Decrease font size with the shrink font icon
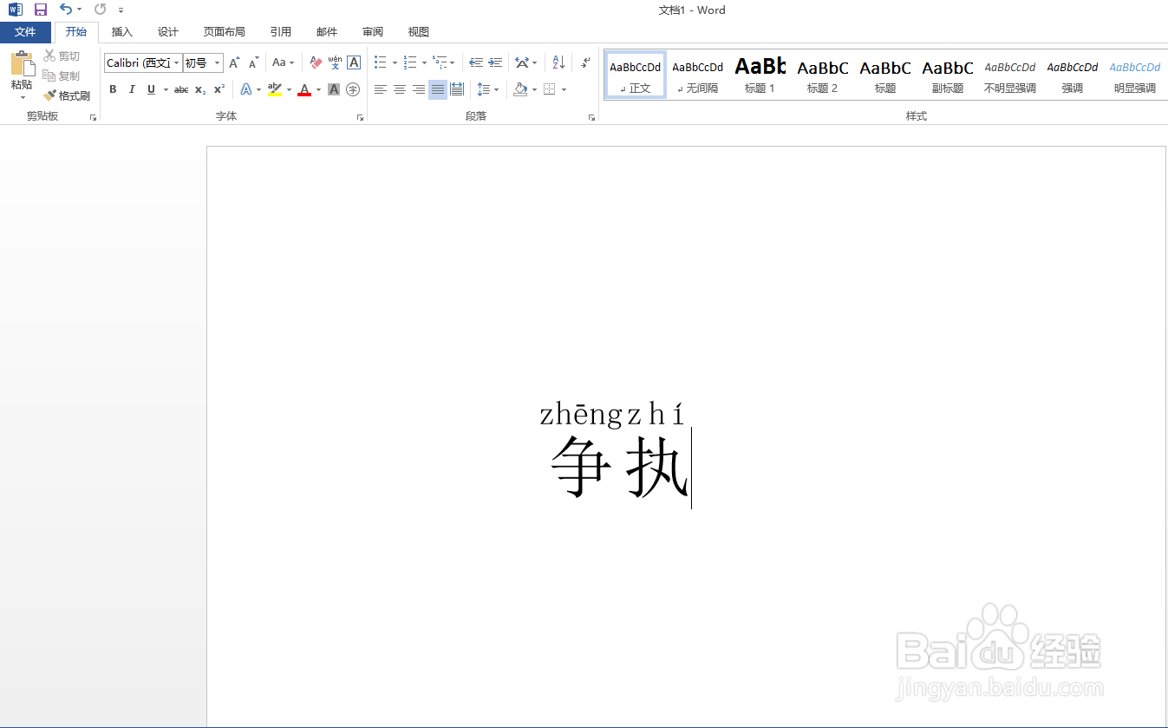The image size is (1168, 728). [253, 62]
